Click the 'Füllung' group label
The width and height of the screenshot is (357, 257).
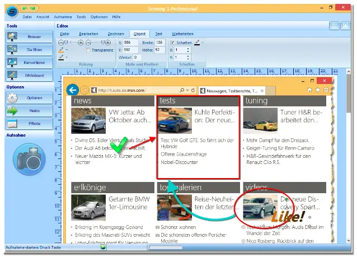(x=86, y=64)
